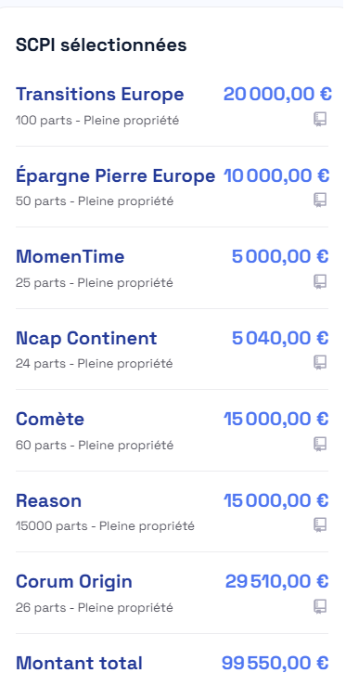
Task: Select the Ncap Continent SCPI title
Action: pyautogui.click(x=86, y=338)
